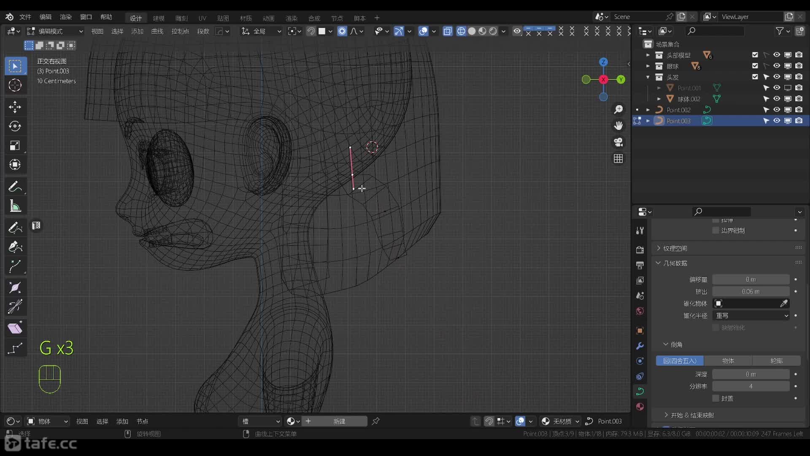Disable render camera for Point.003
Image resolution: width=810 pixels, height=456 pixels.
click(x=799, y=121)
